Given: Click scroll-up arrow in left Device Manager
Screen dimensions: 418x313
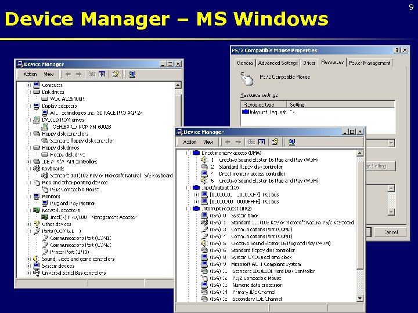Looking at the screenshot, I should click(178, 85).
